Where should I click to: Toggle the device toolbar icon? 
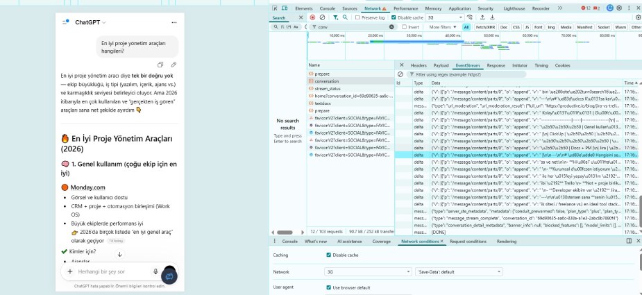click(x=286, y=8)
